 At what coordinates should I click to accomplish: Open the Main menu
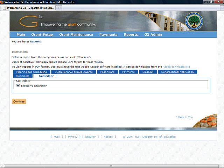(x=21, y=35)
